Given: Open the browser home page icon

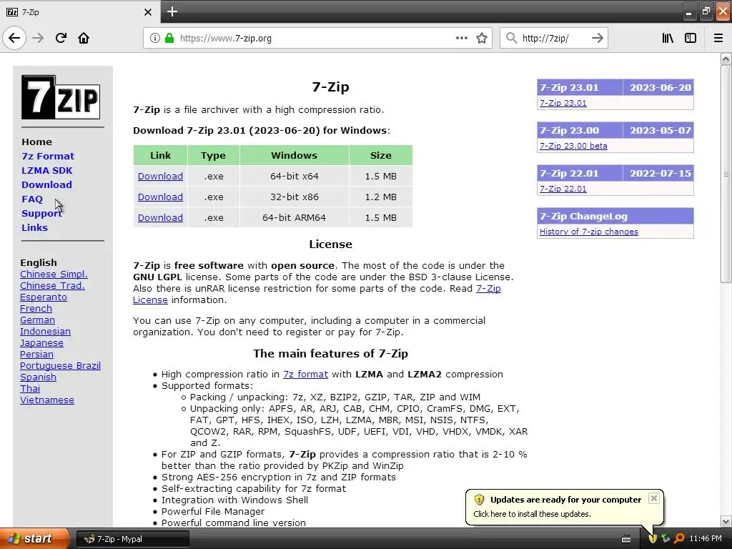Looking at the screenshot, I should pos(84,38).
